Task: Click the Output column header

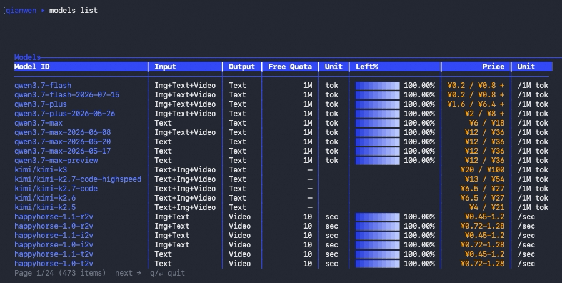Action: (x=241, y=67)
